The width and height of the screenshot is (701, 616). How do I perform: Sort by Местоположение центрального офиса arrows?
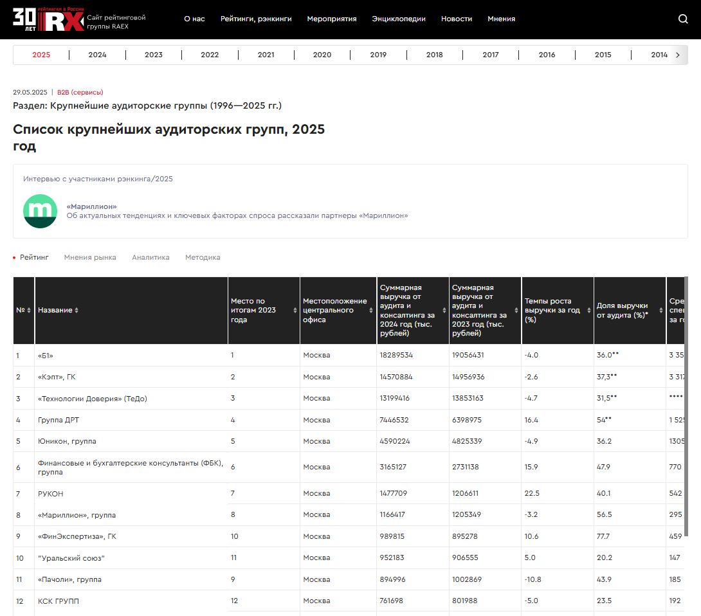coord(371,310)
